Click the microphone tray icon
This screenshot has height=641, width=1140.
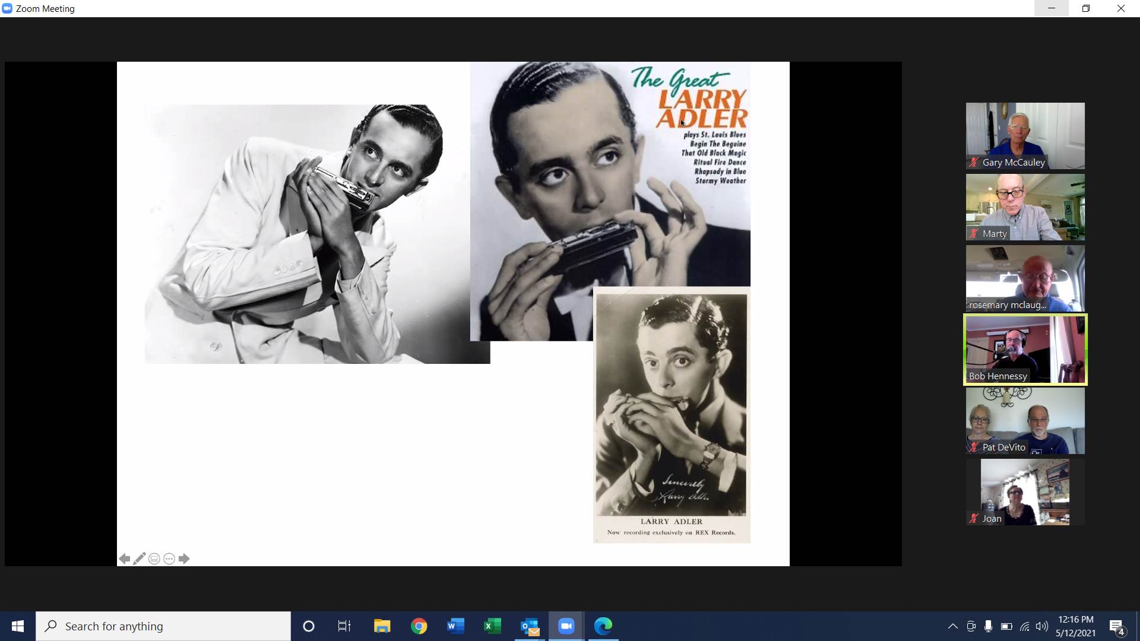[x=988, y=626]
